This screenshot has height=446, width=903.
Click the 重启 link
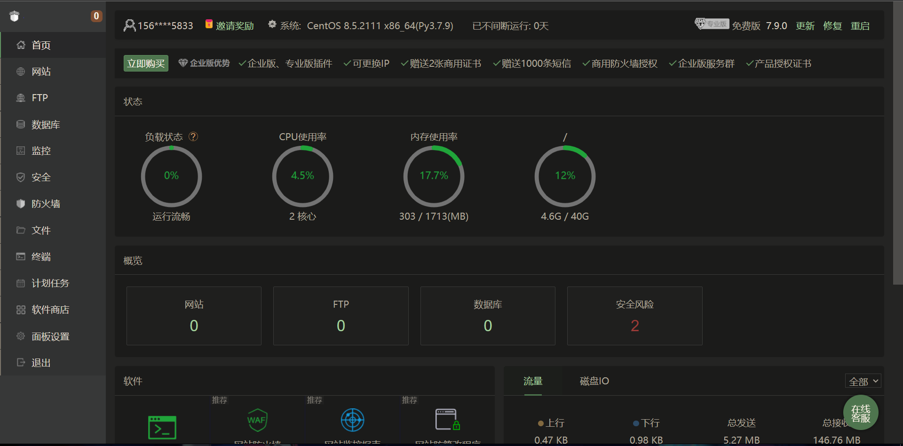860,26
